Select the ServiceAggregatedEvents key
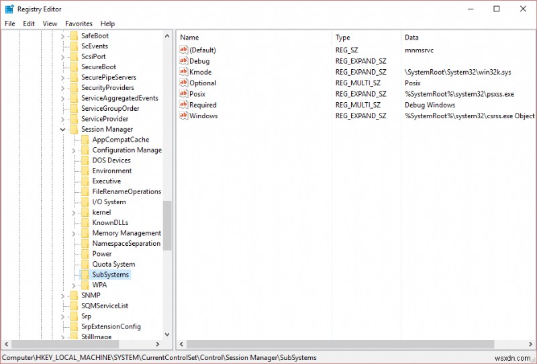 tap(119, 98)
